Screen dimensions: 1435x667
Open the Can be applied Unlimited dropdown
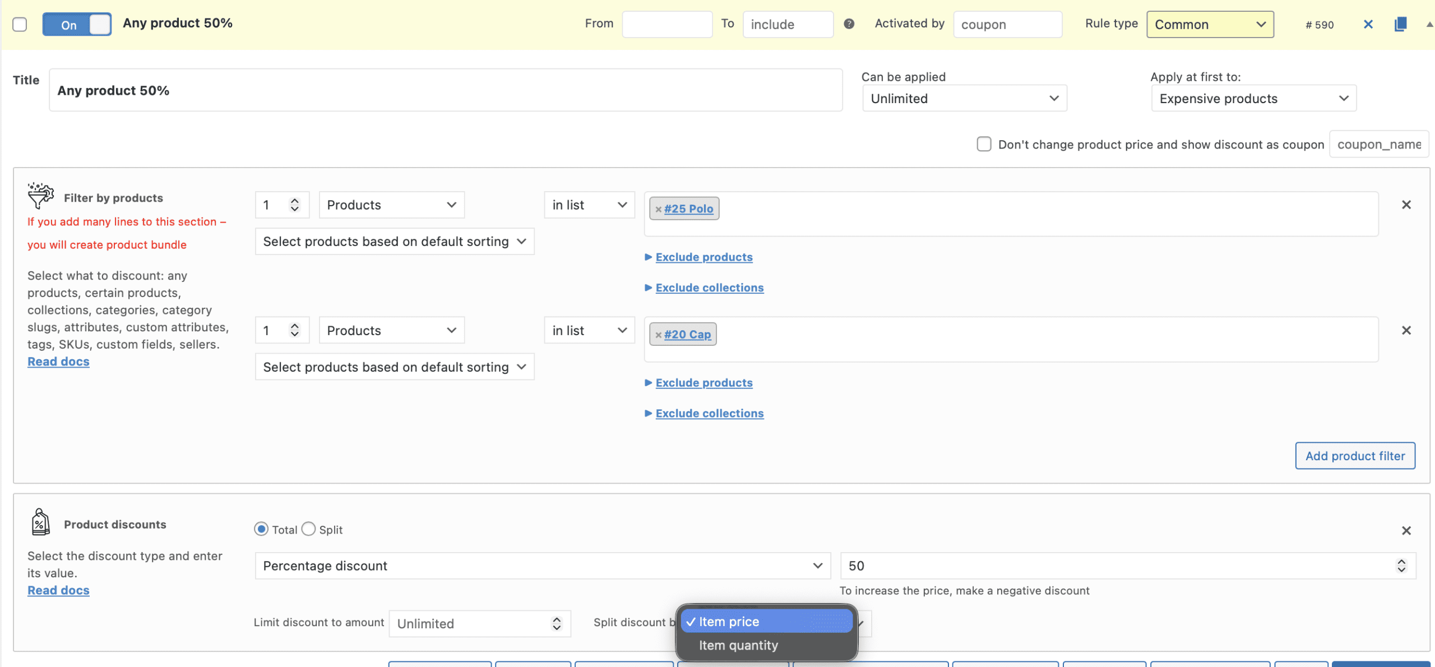tap(964, 99)
